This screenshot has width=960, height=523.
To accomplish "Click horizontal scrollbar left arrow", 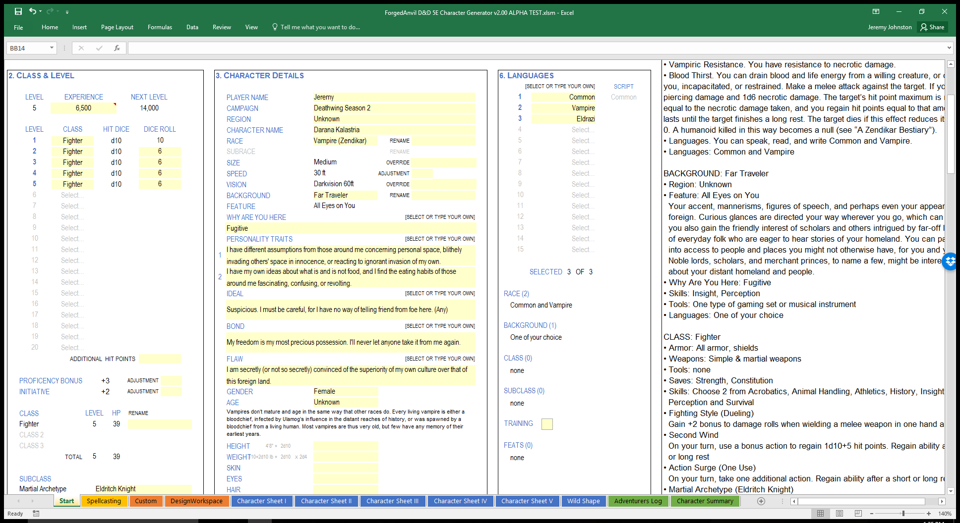I will [794, 501].
